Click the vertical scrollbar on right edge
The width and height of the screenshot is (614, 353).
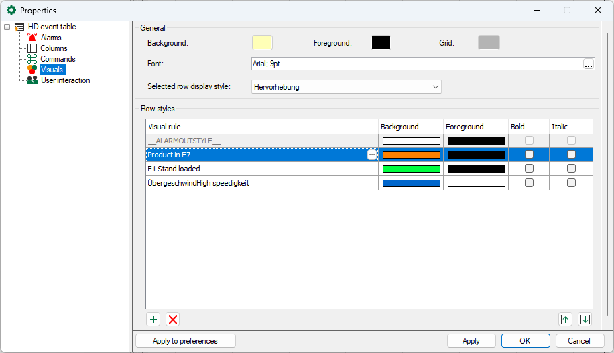[608, 174]
